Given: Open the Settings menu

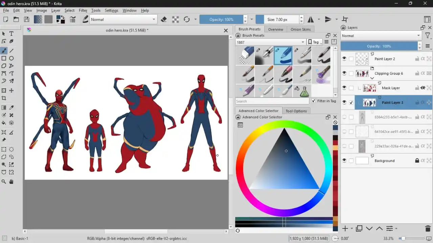Looking at the screenshot, I should tap(111, 10).
